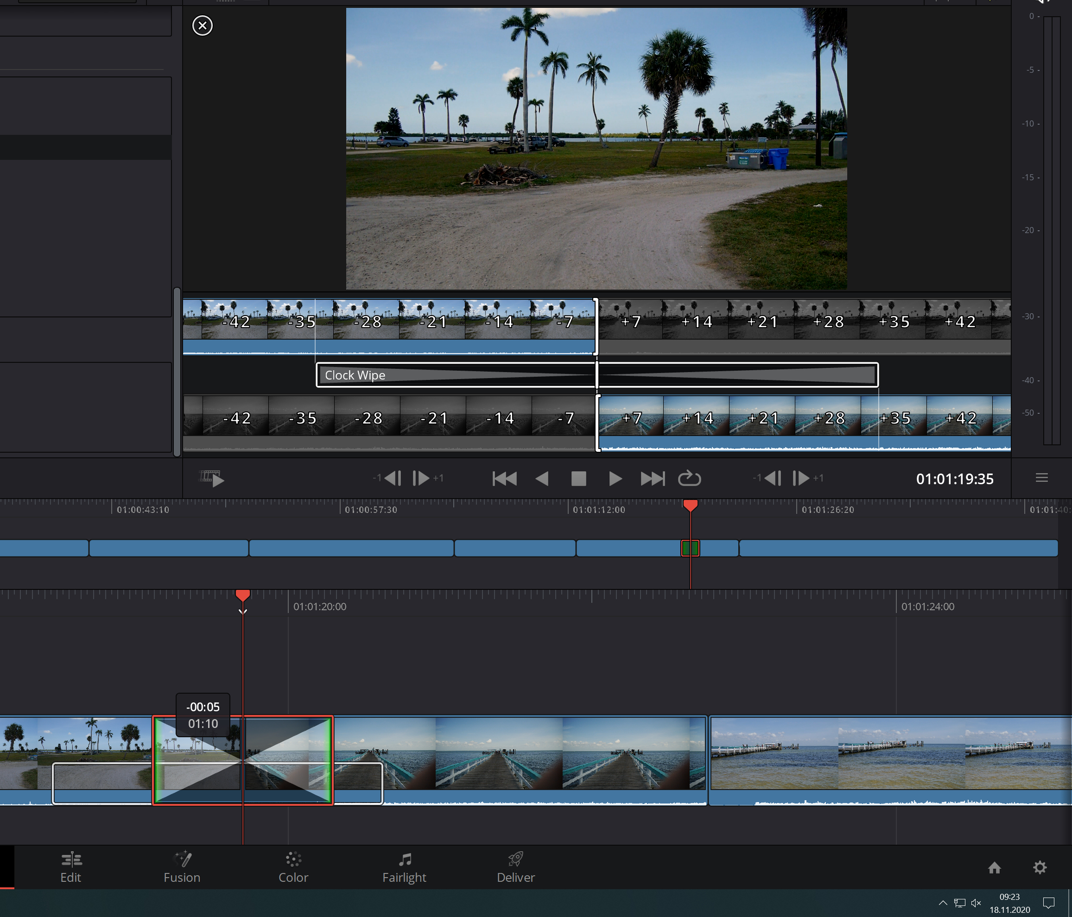Toggle mute from the Windows tray speaker icon
The image size is (1072, 917).
(976, 903)
